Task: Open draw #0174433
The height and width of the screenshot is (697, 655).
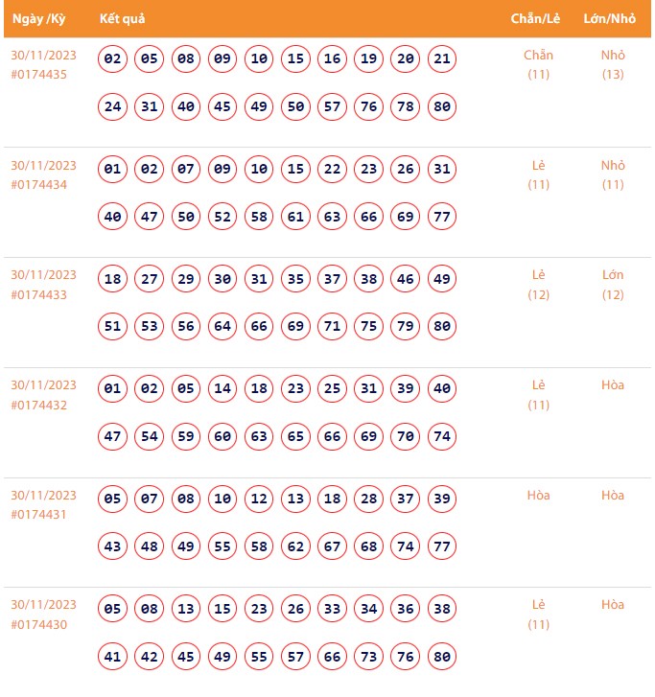Action: (x=39, y=295)
